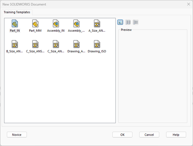Choose the C_Size_AN... drawing template icon
This screenshot has height=146, width=193.
click(56, 44)
